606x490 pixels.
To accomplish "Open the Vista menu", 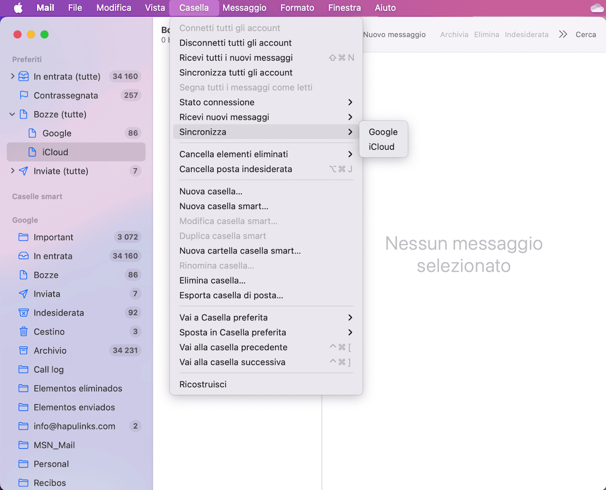I will [x=155, y=8].
